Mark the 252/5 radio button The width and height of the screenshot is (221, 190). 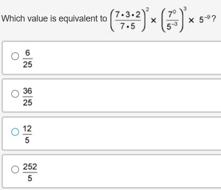(15, 169)
